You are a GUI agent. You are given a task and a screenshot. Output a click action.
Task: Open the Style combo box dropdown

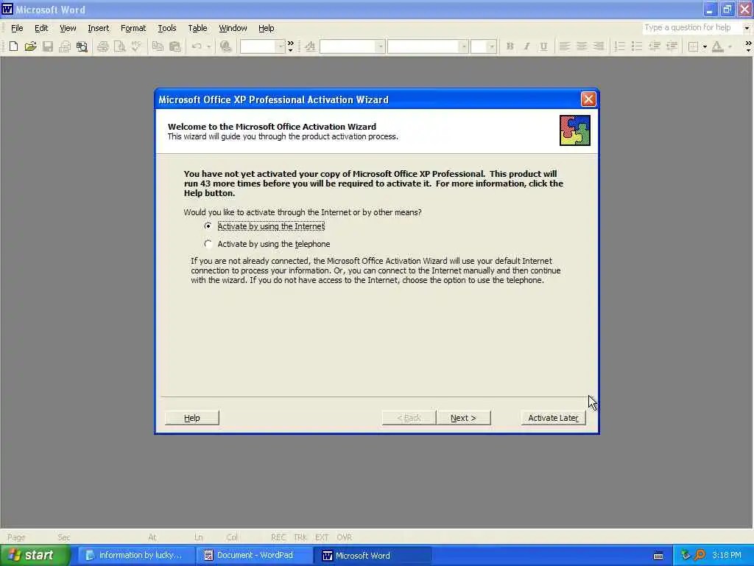380,46
